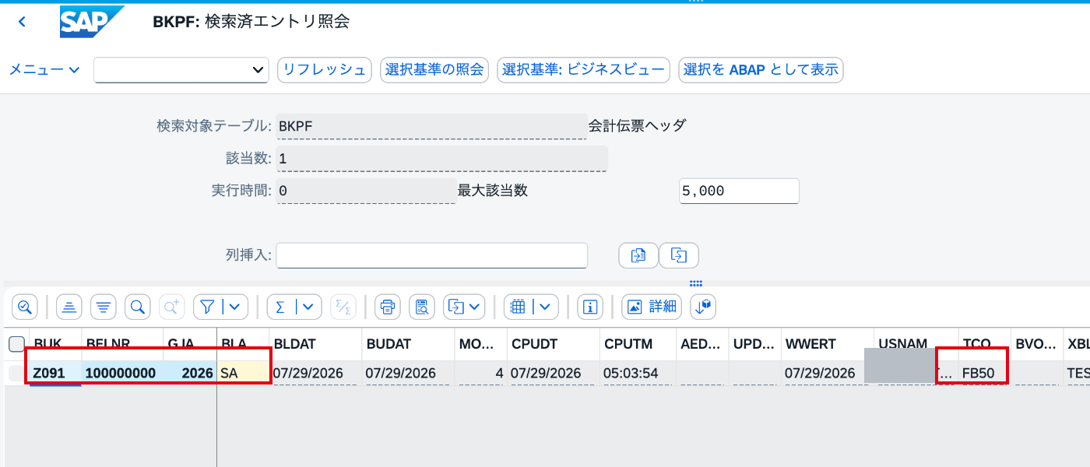1090x467 pixels.
Task: Click the 該当数 field
Action: click(441, 159)
